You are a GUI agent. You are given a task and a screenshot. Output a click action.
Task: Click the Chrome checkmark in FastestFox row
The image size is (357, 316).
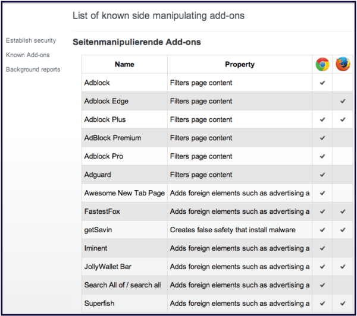point(322,211)
